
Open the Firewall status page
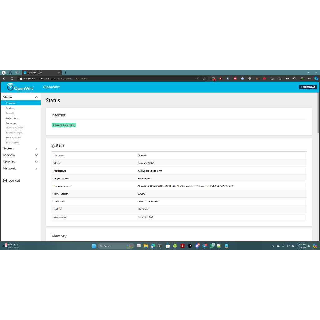click(x=10, y=113)
